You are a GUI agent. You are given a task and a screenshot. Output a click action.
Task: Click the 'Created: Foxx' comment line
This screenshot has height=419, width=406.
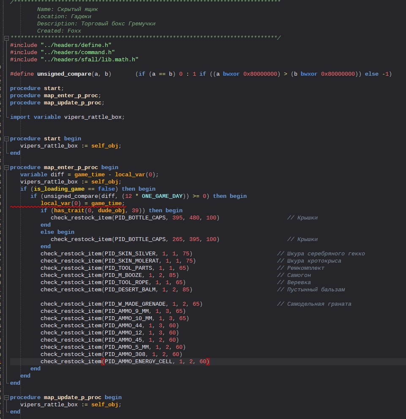(x=59, y=31)
